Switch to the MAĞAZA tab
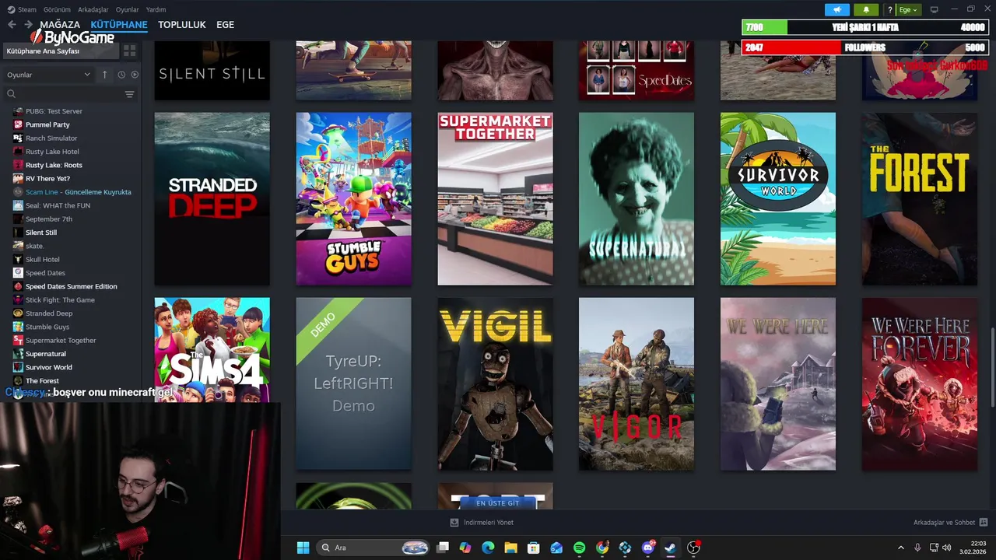The width and height of the screenshot is (996, 560). click(60, 25)
